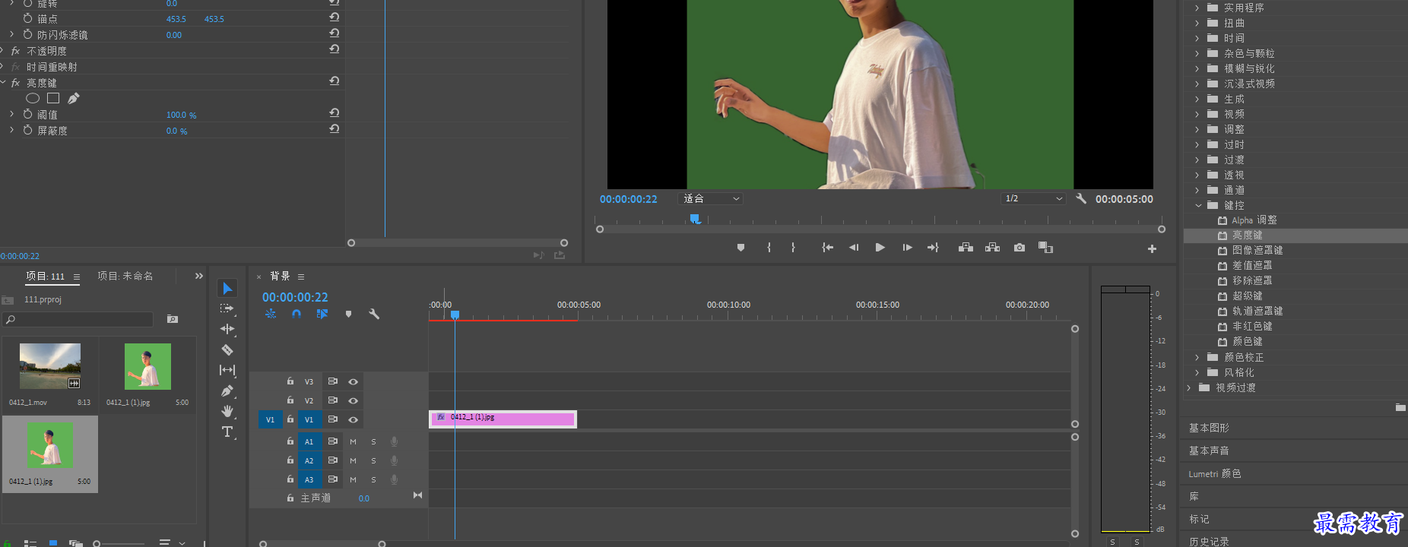Mark Out point in Program monitor
The image size is (1408, 547).
(793, 248)
